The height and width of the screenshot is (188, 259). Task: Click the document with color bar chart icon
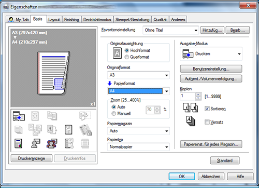[x=18, y=143]
